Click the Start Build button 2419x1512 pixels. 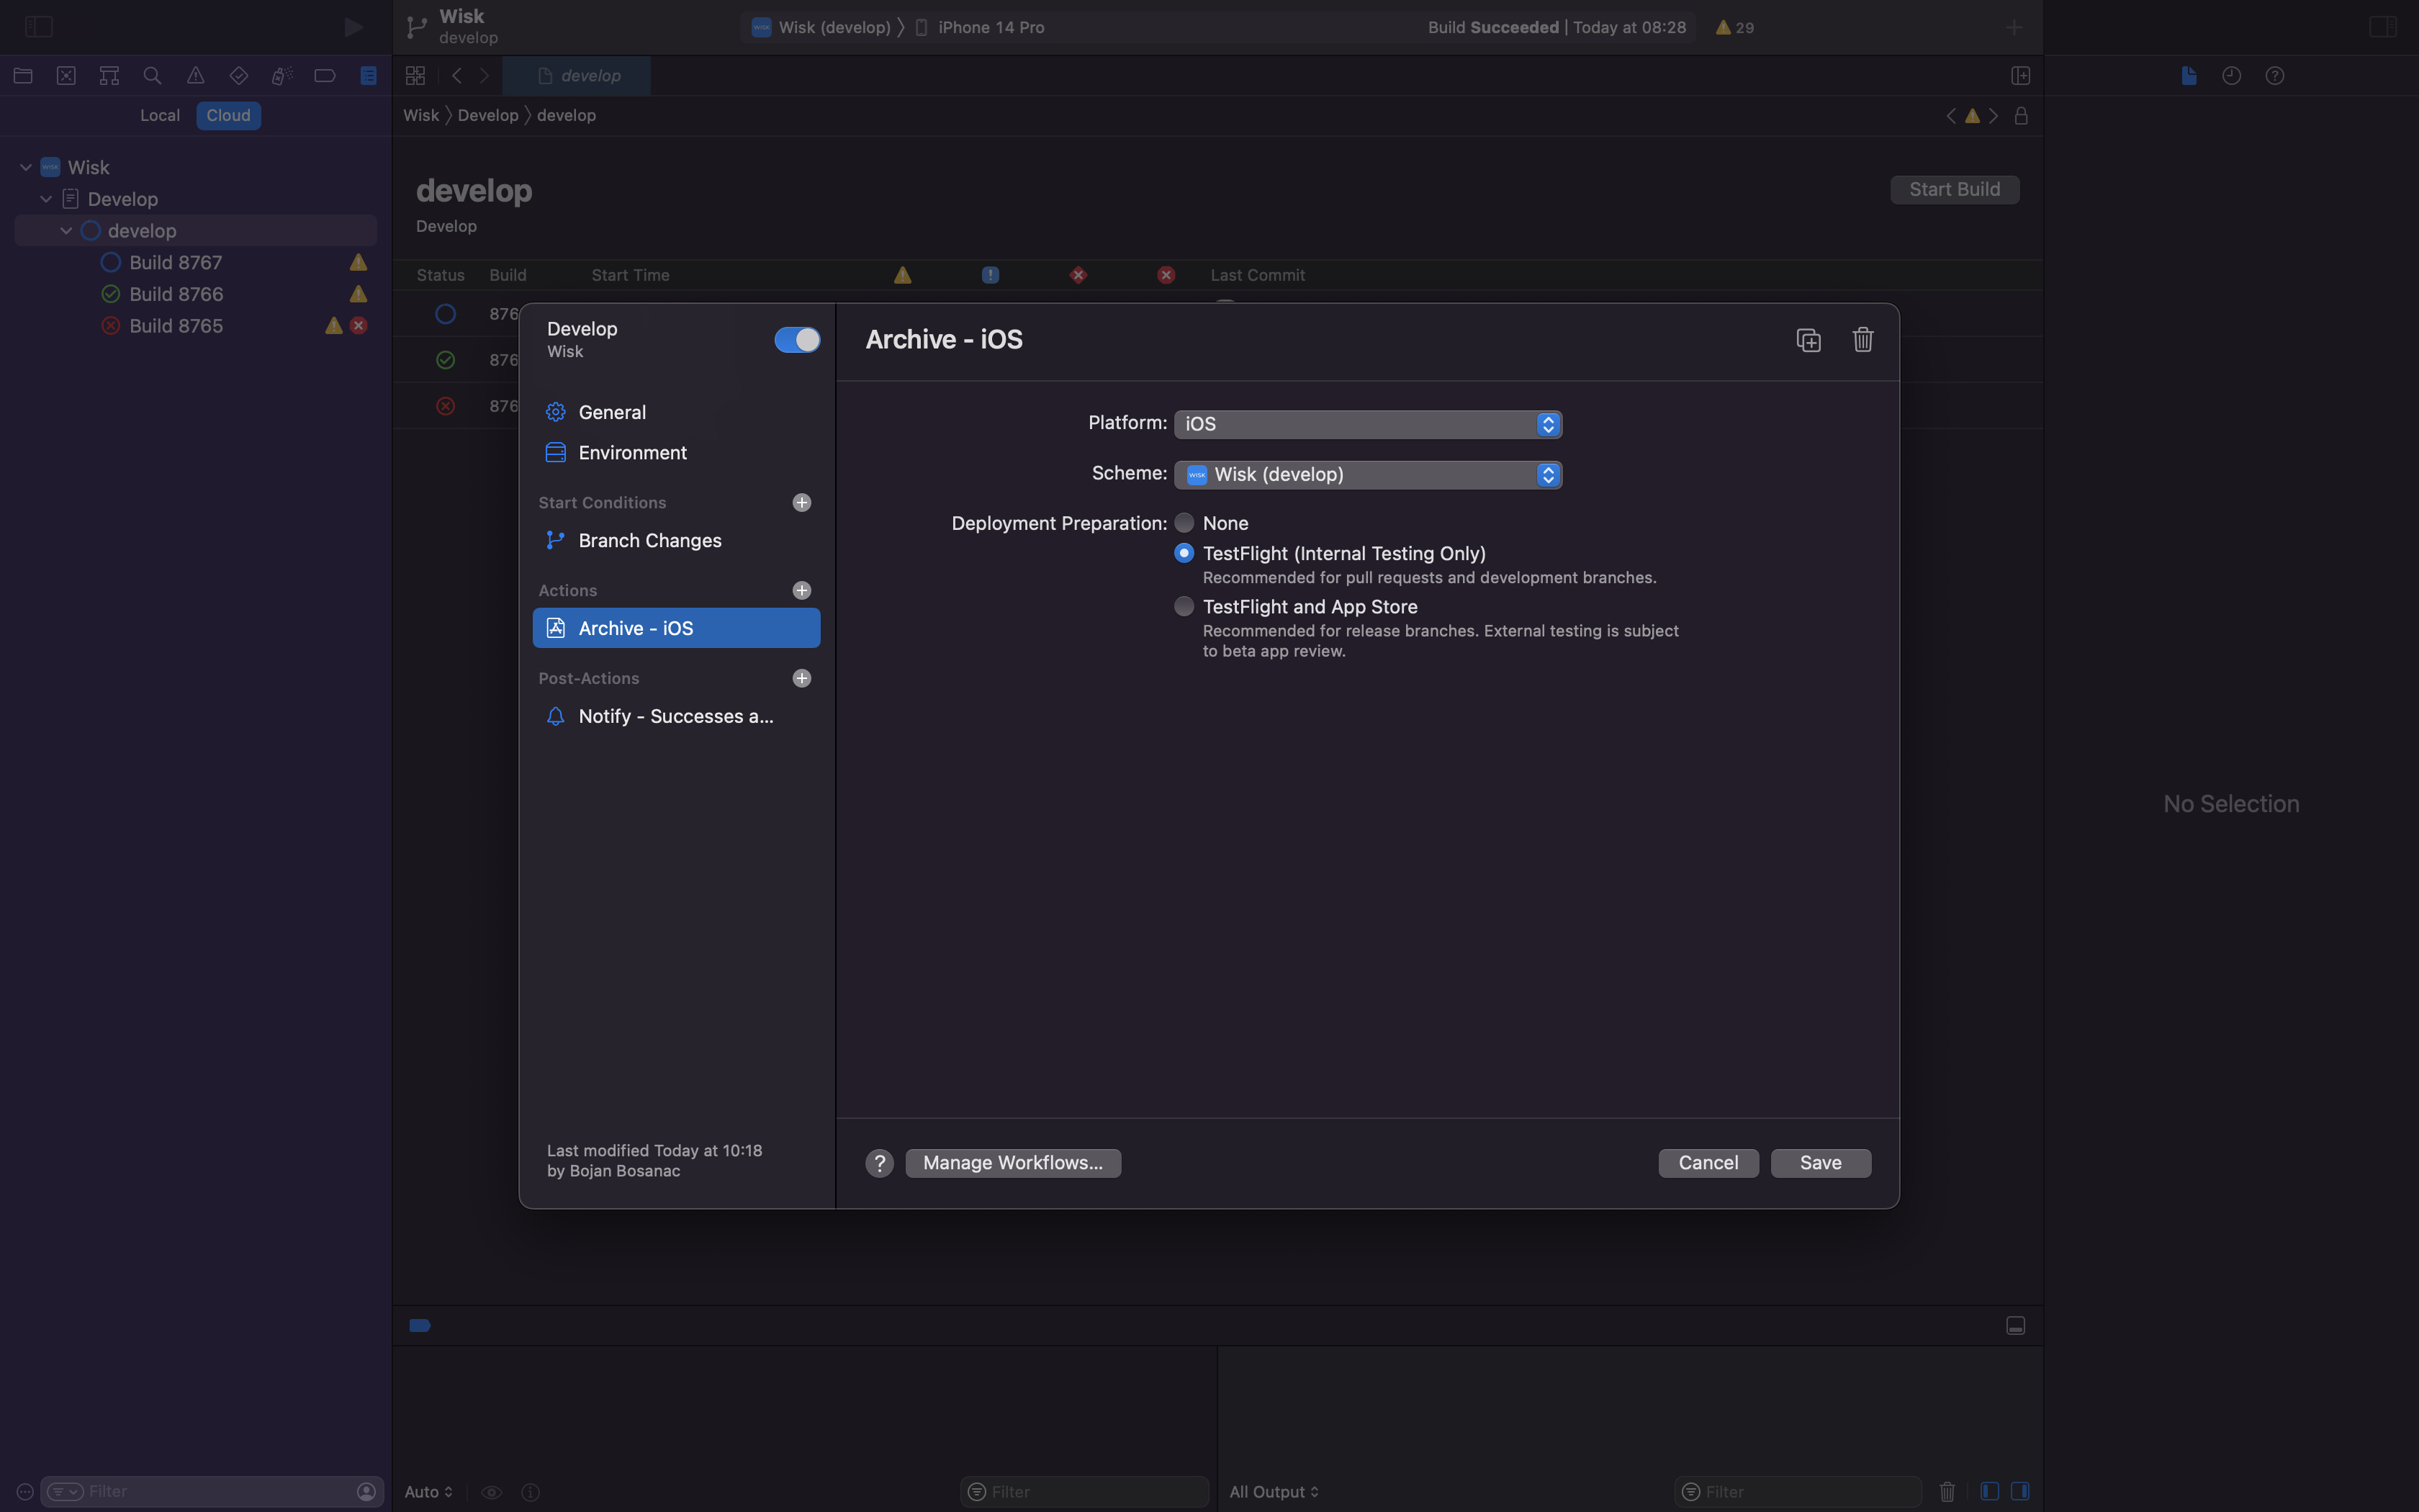click(x=1954, y=190)
